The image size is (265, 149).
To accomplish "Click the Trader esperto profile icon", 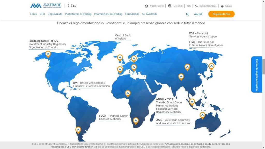I will 146,6.
